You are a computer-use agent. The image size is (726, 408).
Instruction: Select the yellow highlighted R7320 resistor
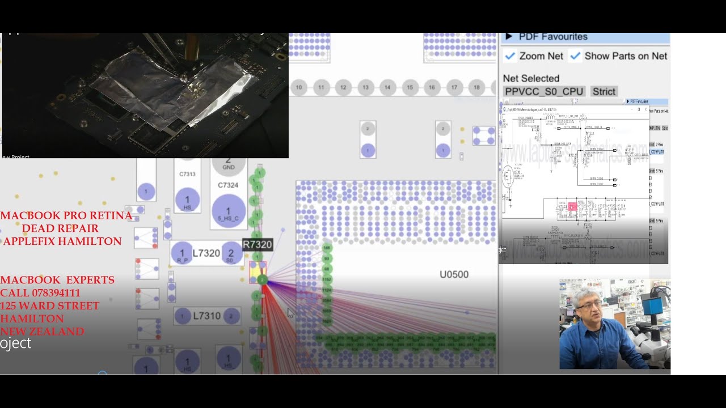tap(258, 272)
